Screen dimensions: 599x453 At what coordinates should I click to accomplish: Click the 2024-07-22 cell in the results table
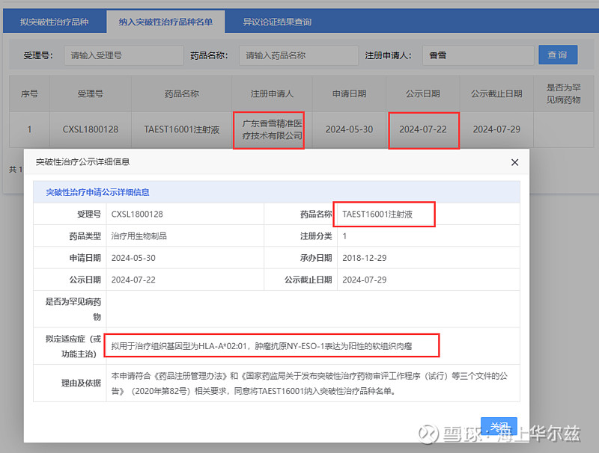coord(423,129)
